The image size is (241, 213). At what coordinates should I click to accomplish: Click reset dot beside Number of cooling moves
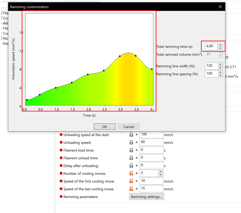coord(137,173)
